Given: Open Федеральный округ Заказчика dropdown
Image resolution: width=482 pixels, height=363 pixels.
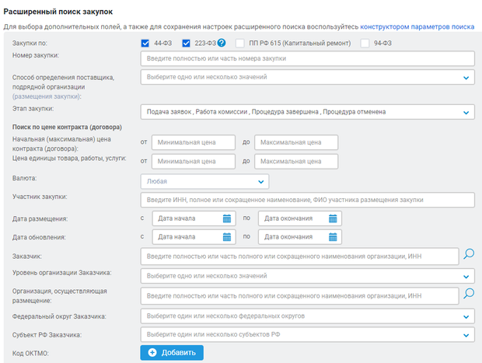Looking at the screenshot, I should [466, 316].
